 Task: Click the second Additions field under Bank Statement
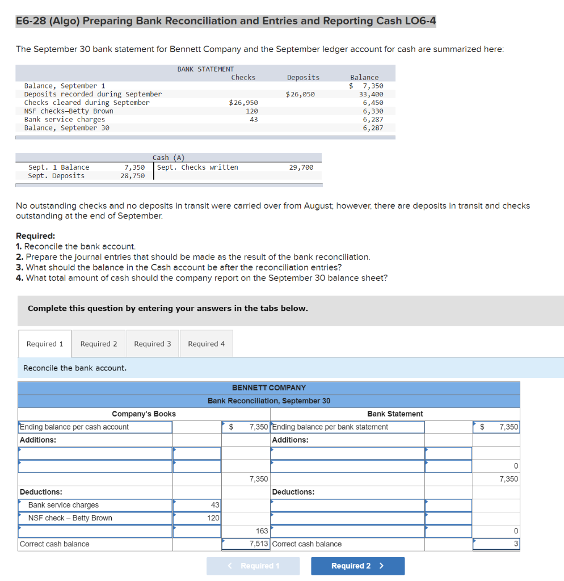point(346,465)
